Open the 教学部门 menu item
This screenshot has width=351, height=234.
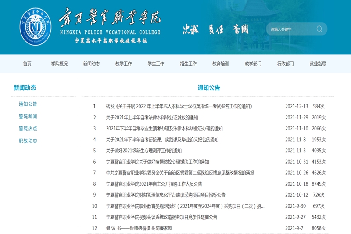253,64
